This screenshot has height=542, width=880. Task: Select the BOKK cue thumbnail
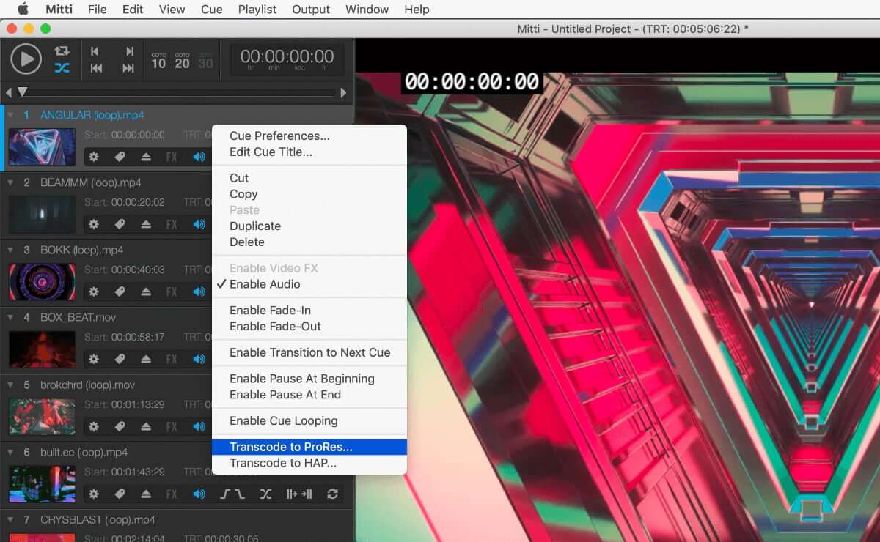click(x=42, y=282)
